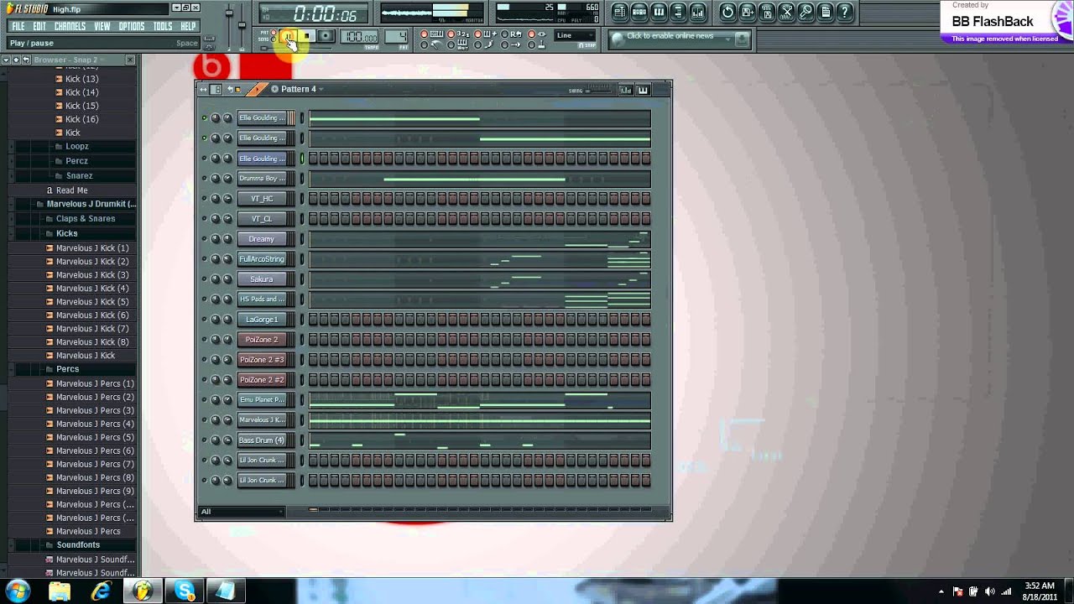Viewport: 1074px width, 604px height.
Task: Open the All channel filter dropdown
Action: [x=242, y=511]
